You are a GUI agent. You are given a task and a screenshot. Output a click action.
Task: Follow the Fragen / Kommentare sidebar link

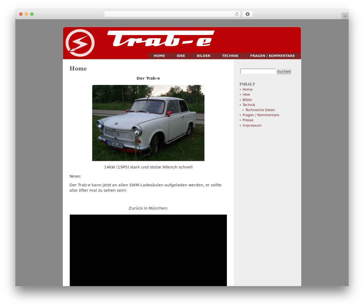261,115
